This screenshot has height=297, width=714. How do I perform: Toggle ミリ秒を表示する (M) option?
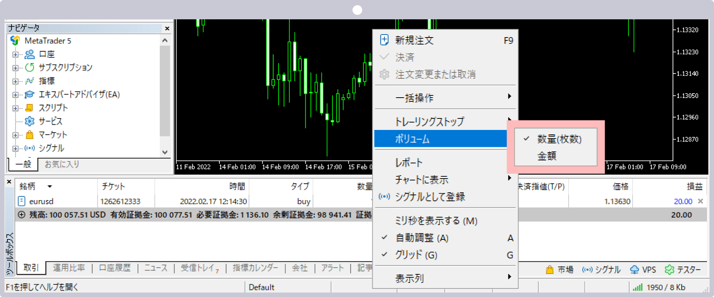445,221
